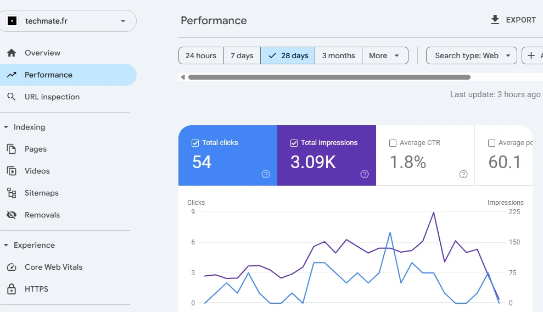The height and width of the screenshot is (312, 543).
Task: Click the HTTPS padlock icon
Action: (x=12, y=289)
